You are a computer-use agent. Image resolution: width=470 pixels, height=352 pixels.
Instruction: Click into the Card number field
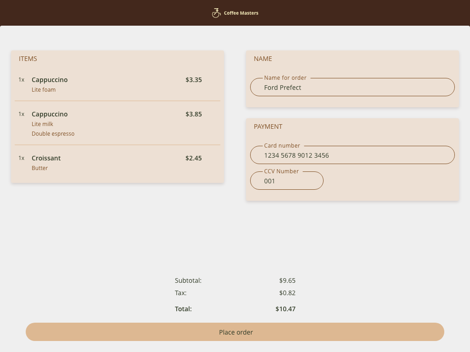pos(352,155)
